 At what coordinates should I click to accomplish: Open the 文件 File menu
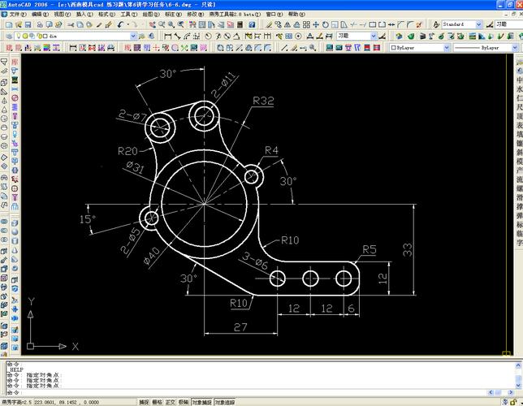click(x=17, y=15)
